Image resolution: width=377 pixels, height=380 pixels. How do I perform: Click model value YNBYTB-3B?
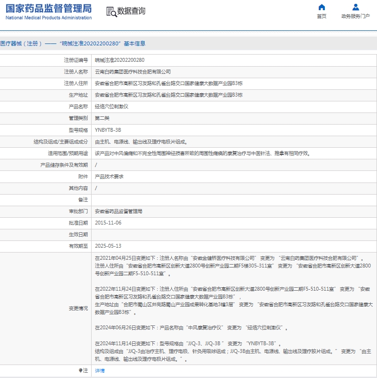click(x=108, y=130)
